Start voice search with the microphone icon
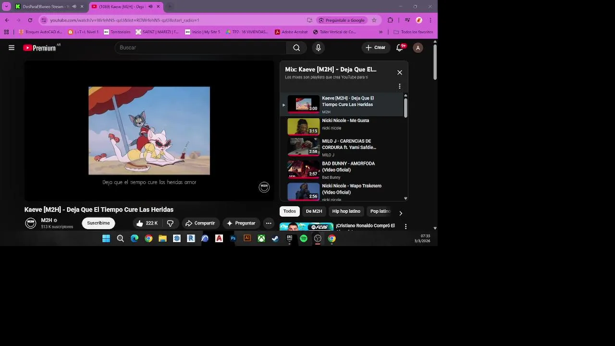 [318, 48]
